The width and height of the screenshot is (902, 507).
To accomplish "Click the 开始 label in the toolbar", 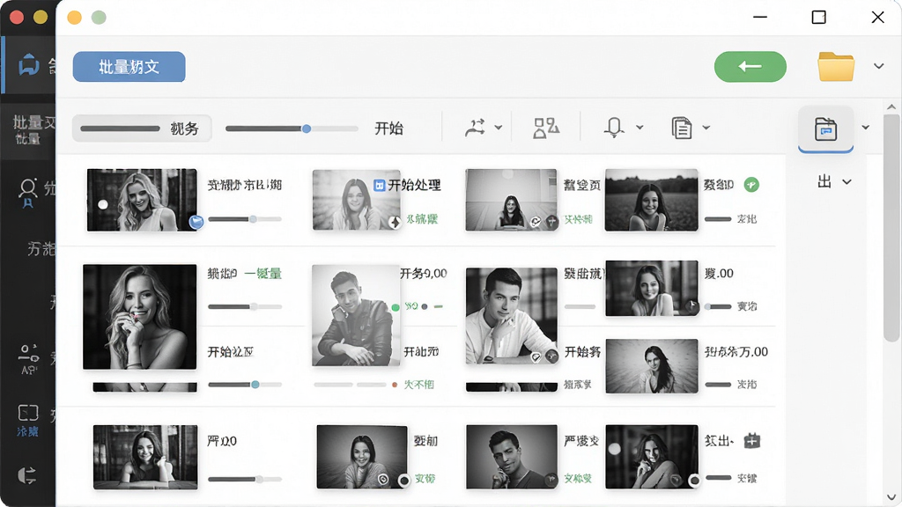I will tap(388, 129).
